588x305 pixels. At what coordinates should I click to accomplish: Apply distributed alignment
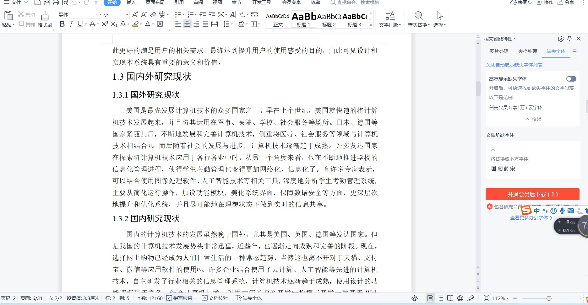[x=215, y=24]
